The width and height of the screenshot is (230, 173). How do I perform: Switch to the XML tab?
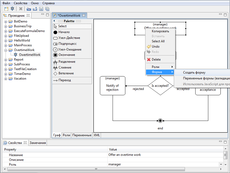[96, 135]
